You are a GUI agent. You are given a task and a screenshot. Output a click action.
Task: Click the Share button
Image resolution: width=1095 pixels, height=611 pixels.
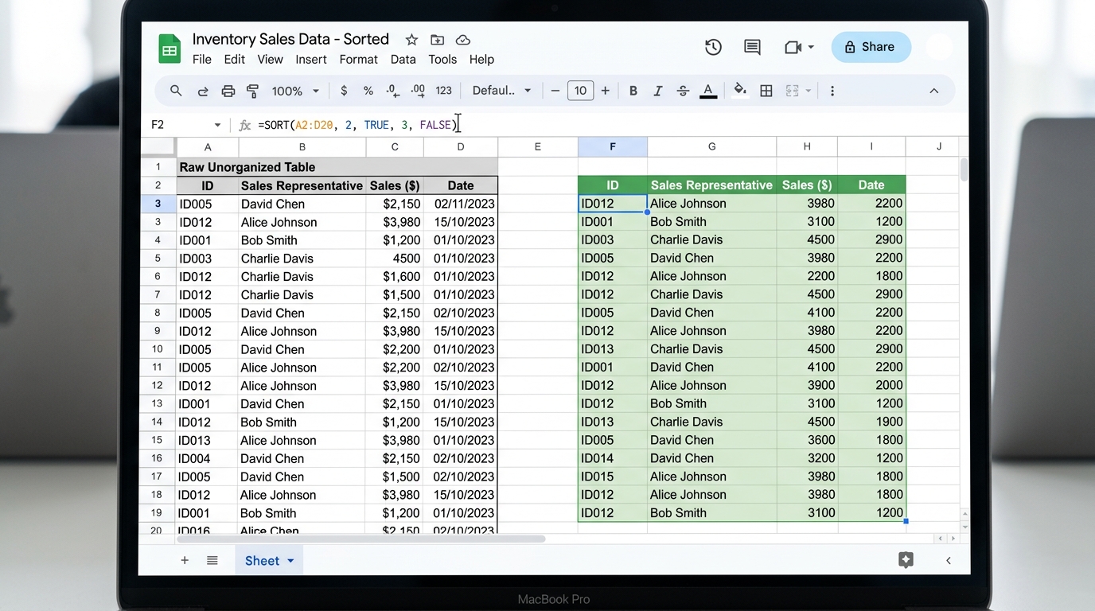pyautogui.click(x=871, y=47)
